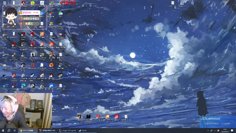Open the Apex Legends desktop shortcut
This screenshot has width=236, height=133.
pos(14,77)
